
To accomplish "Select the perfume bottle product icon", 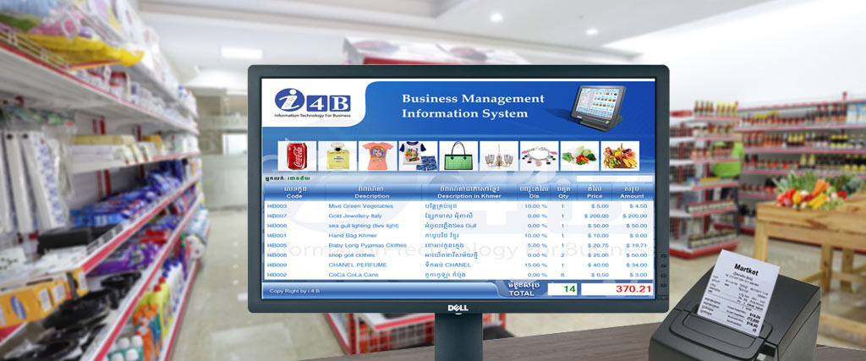I will coord(337,156).
